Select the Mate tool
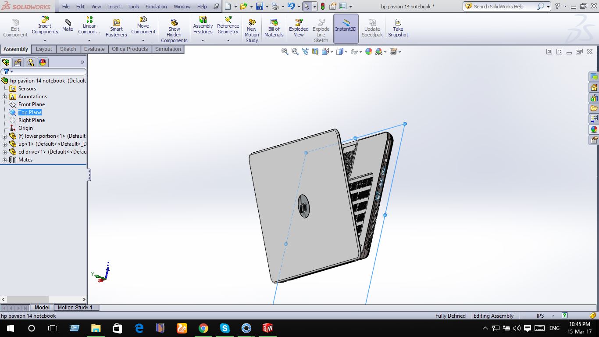Viewport: 599px width, 337px height. 68,25
